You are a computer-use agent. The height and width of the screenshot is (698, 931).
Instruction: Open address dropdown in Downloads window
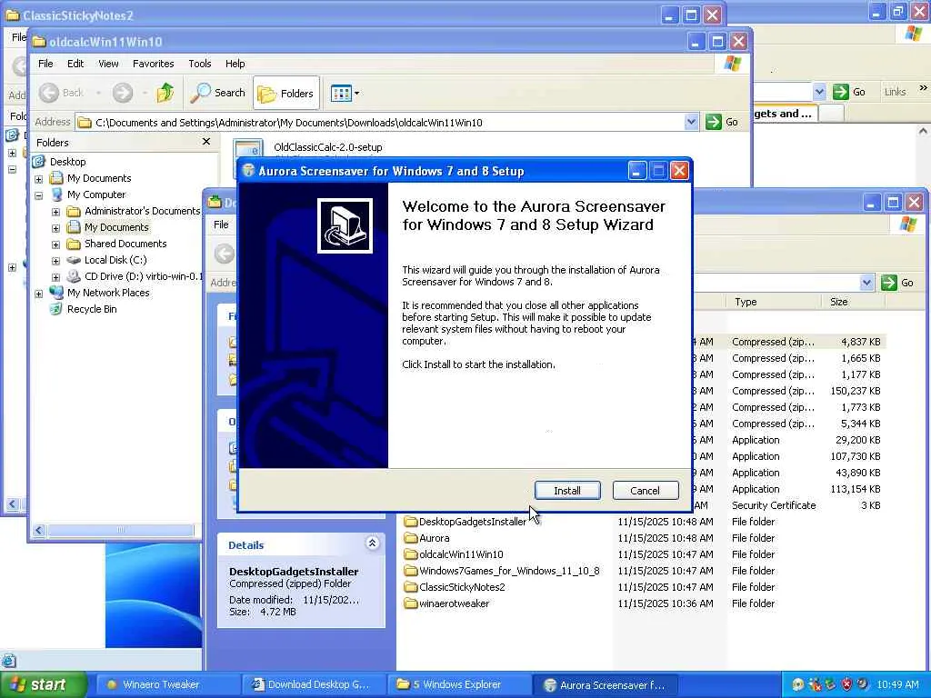[866, 283]
